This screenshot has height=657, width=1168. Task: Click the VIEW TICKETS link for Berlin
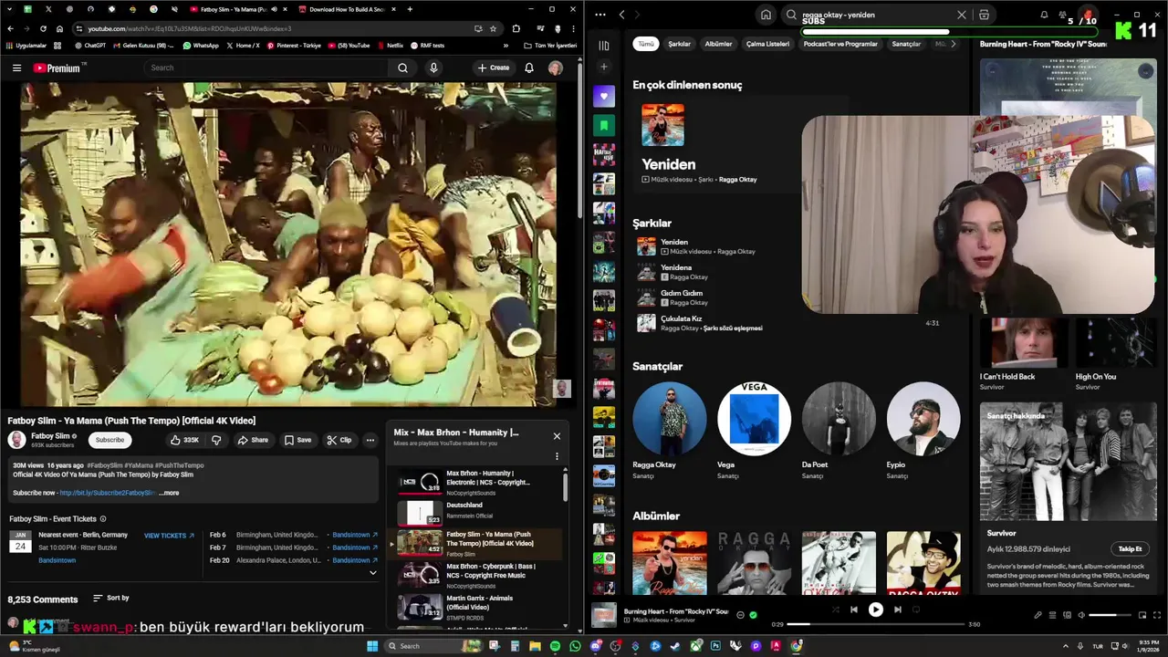(x=169, y=536)
